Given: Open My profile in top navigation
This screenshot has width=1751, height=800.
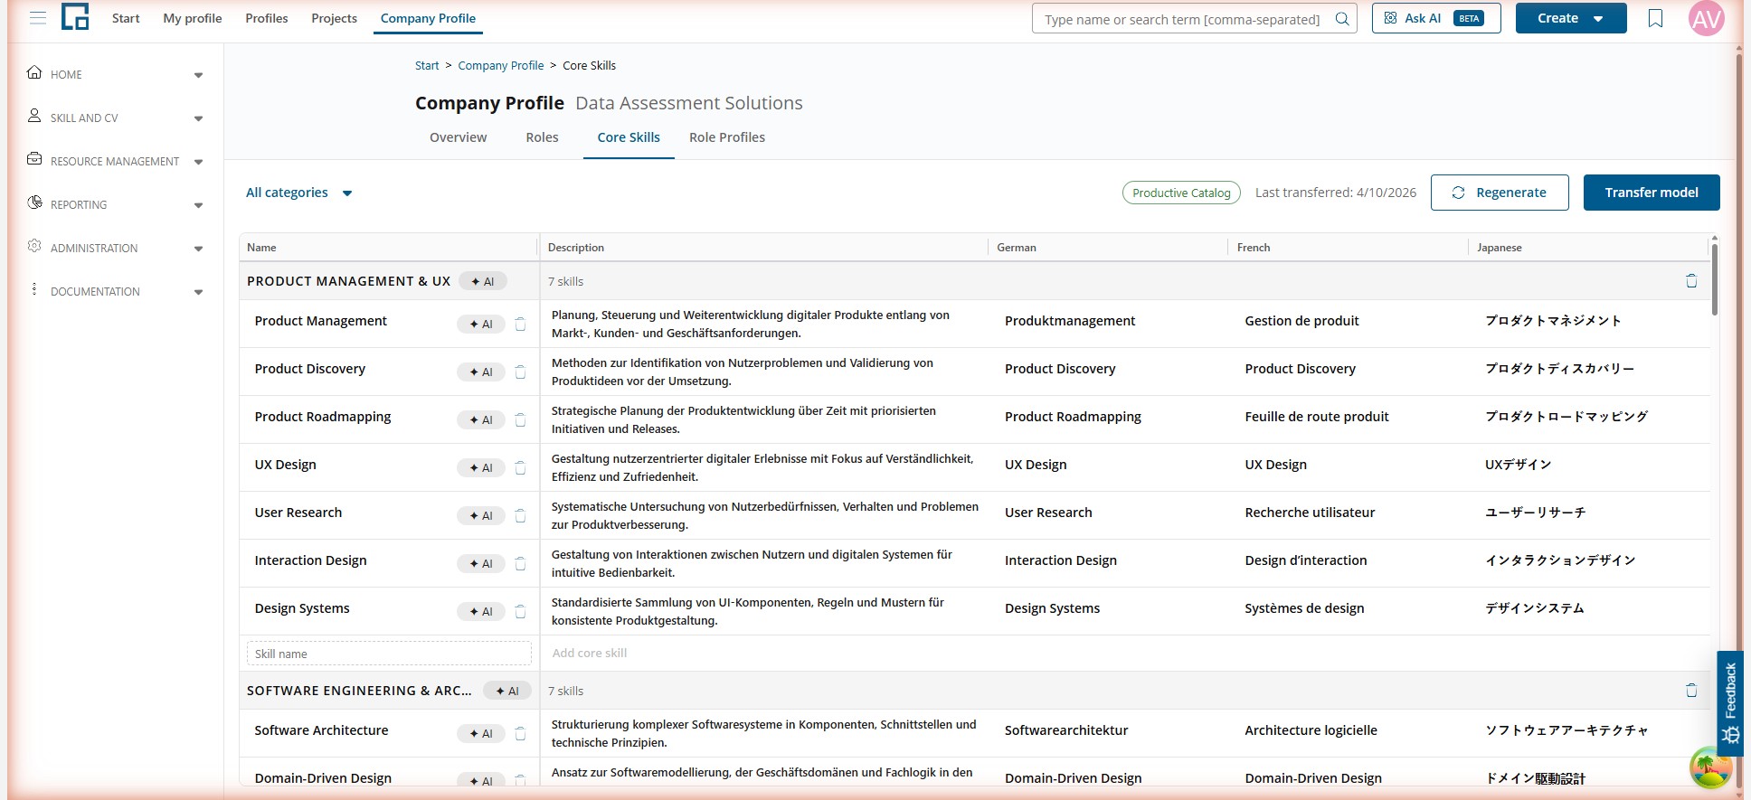Looking at the screenshot, I should pyautogui.click(x=193, y=18).
